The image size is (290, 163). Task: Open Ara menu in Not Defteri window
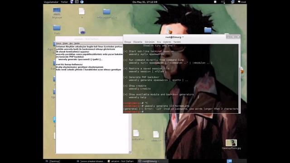pyautogui.click(x=71, y=43)
